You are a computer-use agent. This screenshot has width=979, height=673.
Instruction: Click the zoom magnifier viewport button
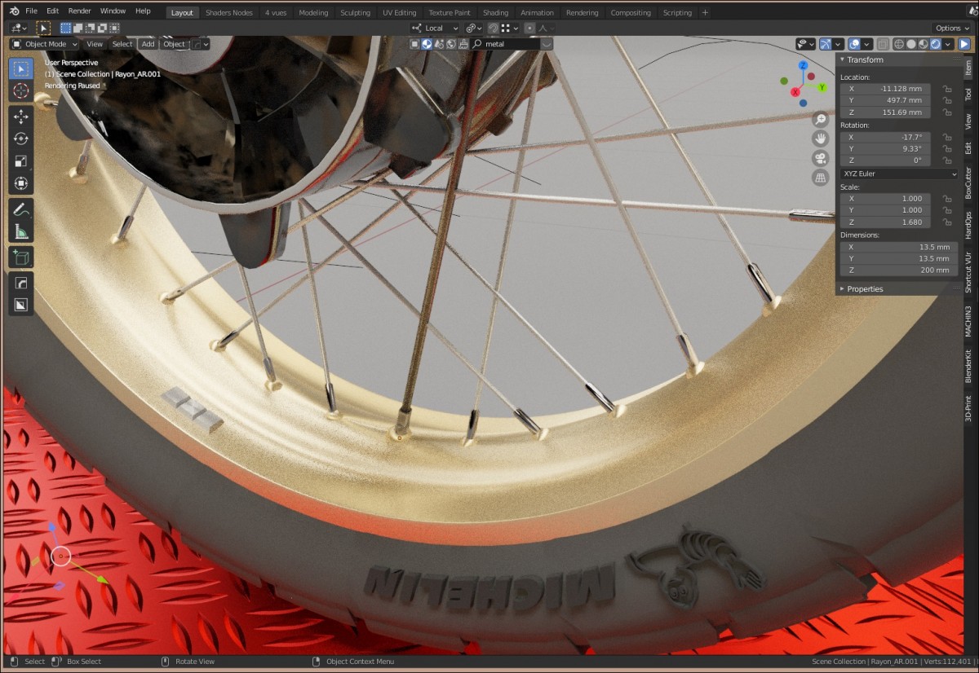click(x=821, y=119)
